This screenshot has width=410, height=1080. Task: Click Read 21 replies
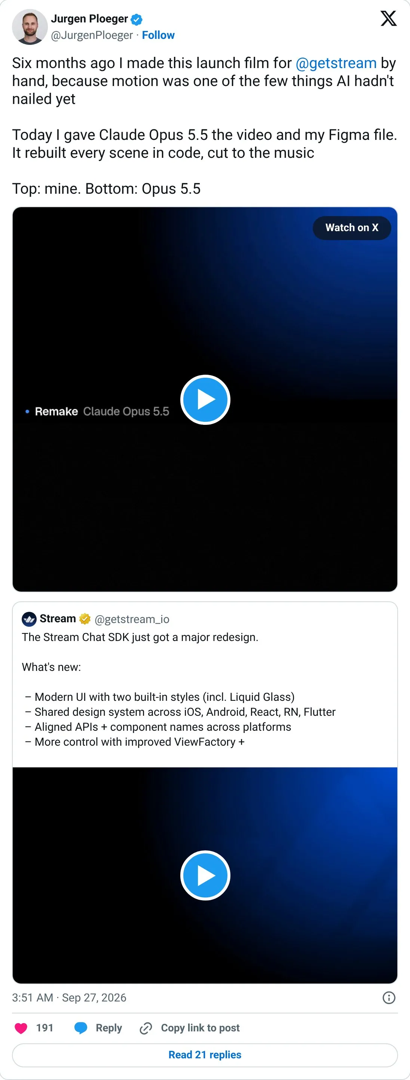coord(205,1055)
